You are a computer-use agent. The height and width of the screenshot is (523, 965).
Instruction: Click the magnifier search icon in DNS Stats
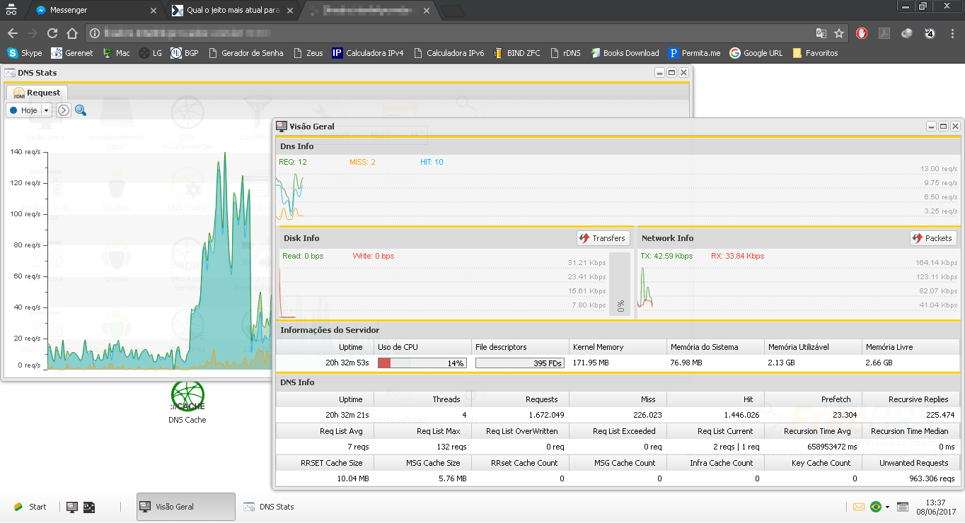point(81,110)
